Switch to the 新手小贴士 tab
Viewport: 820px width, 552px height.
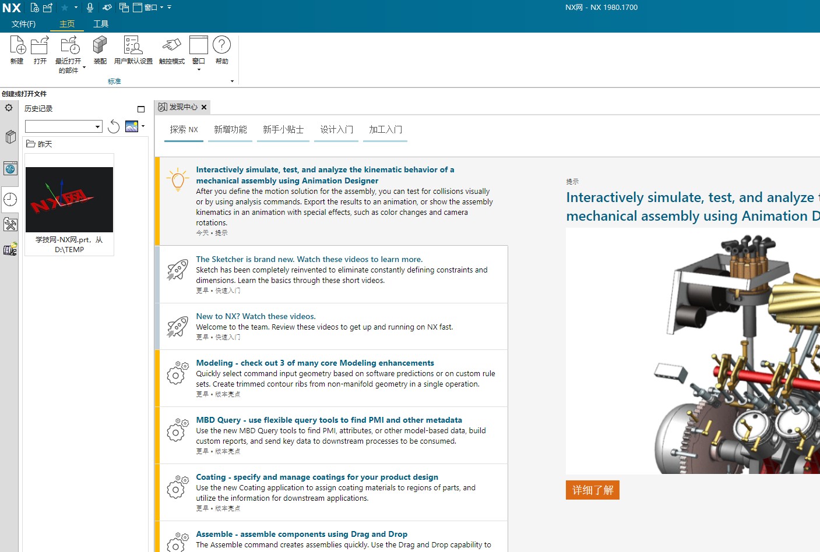(x=283, y=129)
